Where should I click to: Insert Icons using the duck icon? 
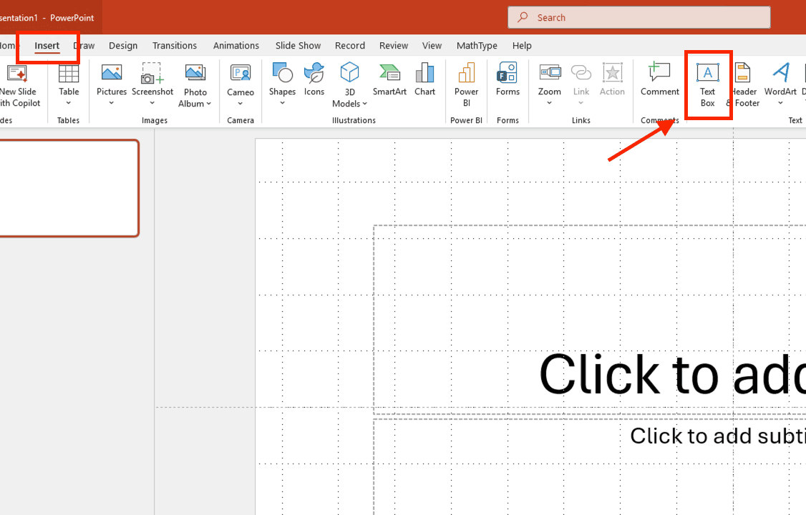tap(314, 73)
